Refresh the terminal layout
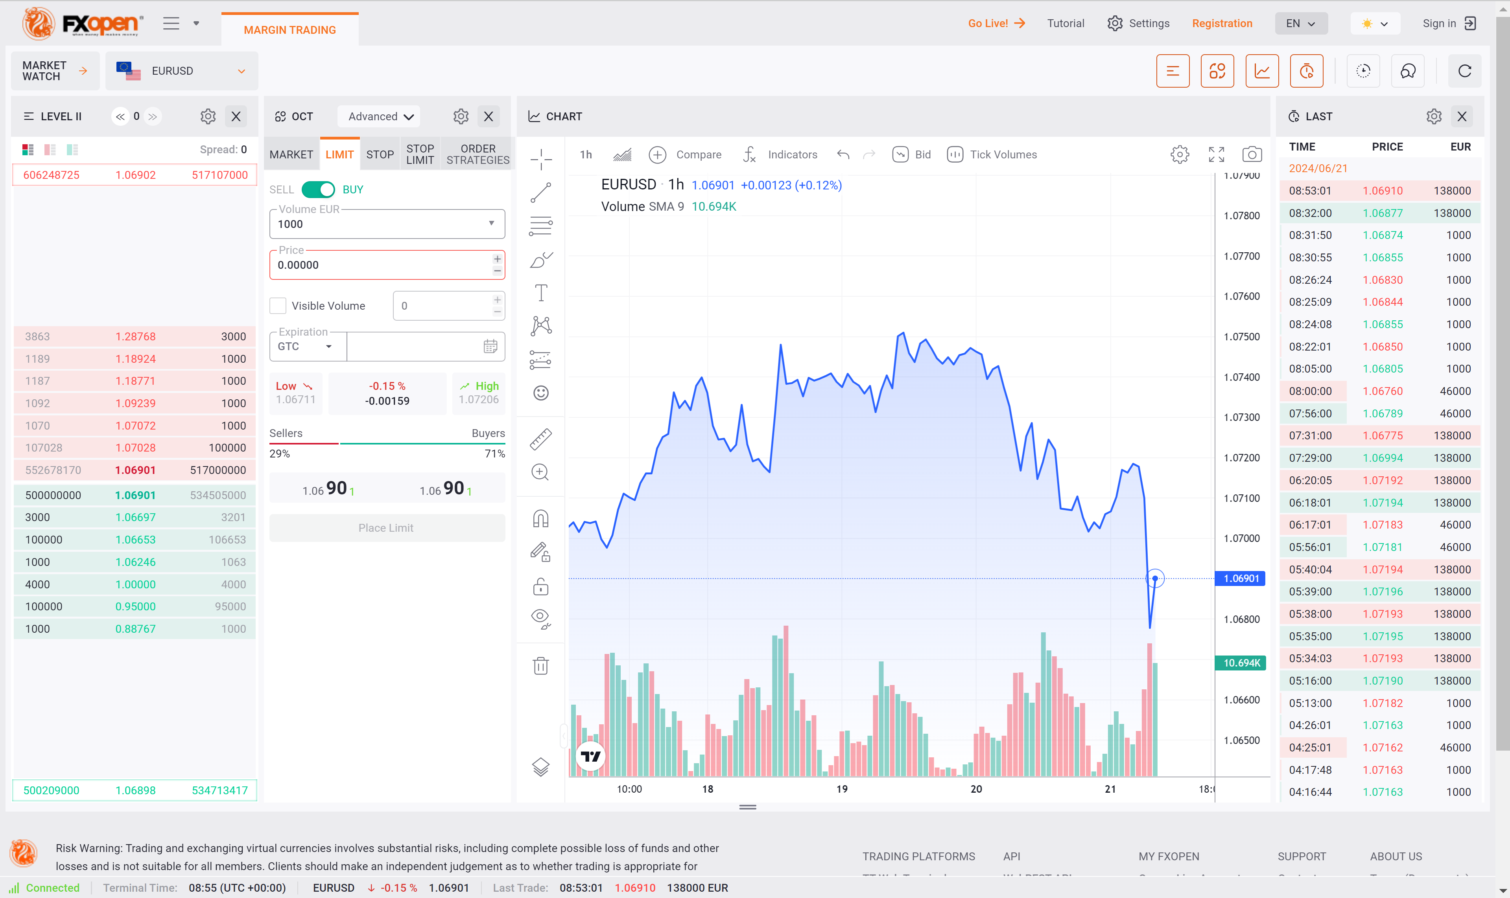The height and width of the screenshot is (898, 1510). pos(1465,71)
